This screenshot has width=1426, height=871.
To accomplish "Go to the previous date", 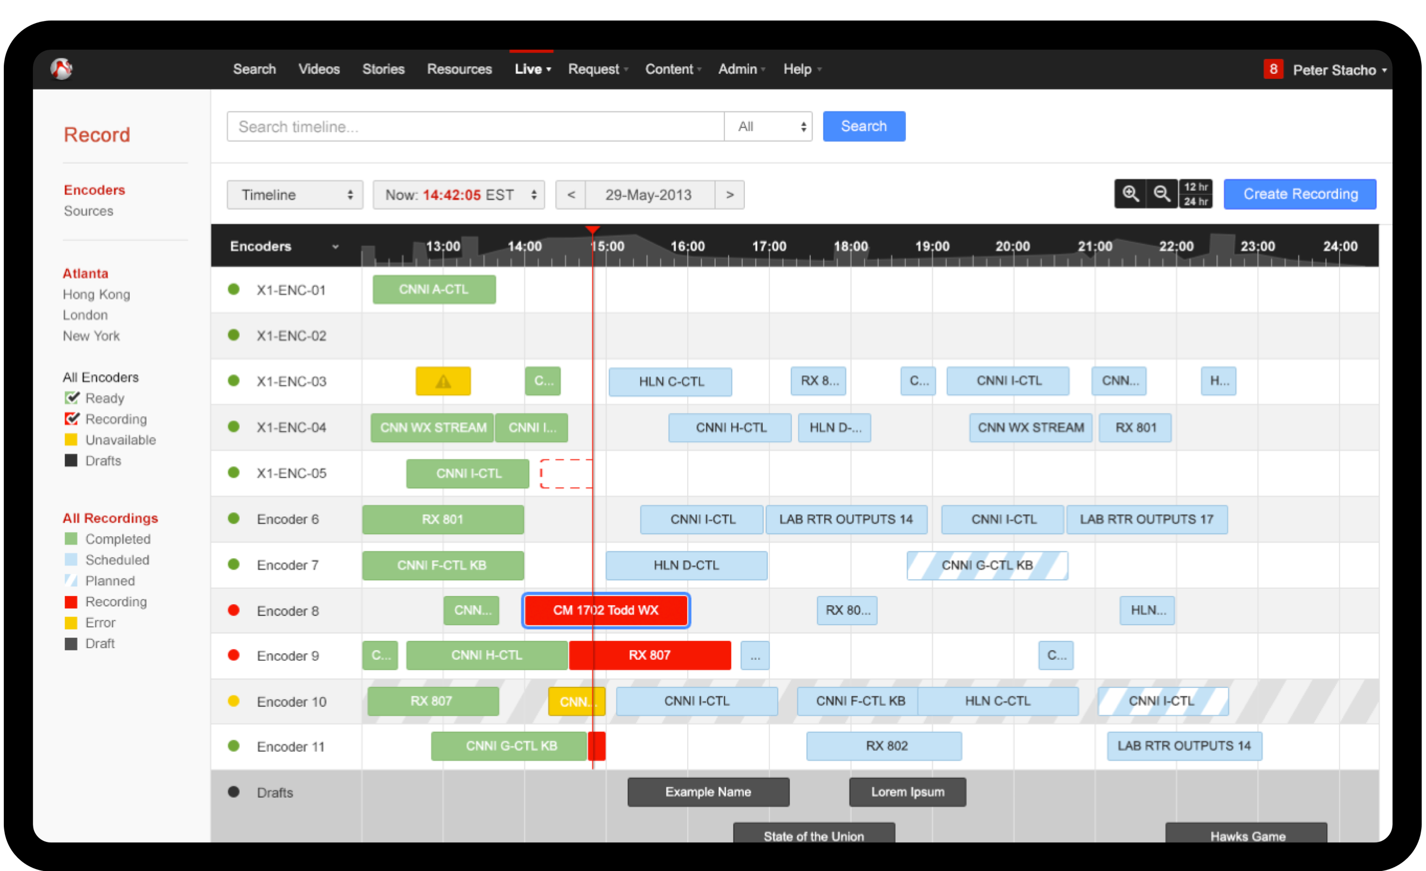I will [x=570, y=194].
